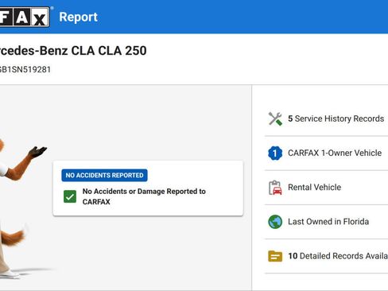The image size is (388, 291).
Task: Click No Accidents or Damage Reported text
Action: (x=144, y=196)
